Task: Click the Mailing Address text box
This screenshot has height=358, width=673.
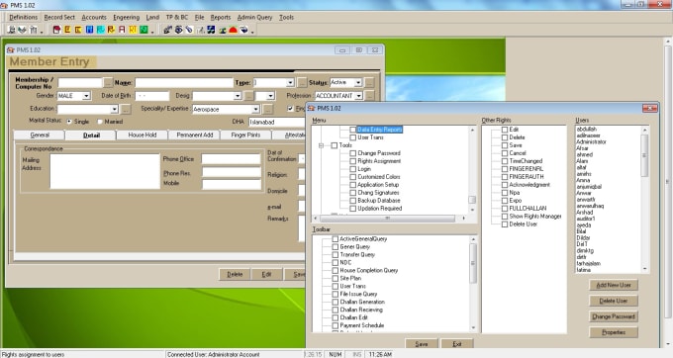Action: [x=105, y=171]
